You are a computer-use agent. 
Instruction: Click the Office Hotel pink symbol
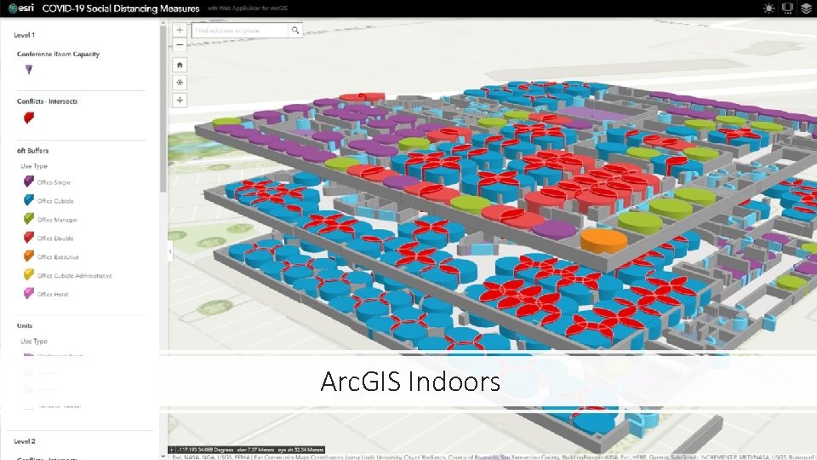click(29, 294)
